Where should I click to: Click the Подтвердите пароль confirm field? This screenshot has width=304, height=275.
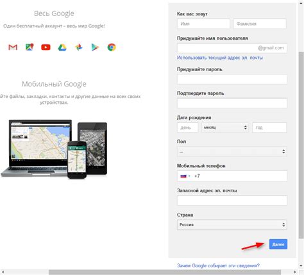tap(232, 103)
